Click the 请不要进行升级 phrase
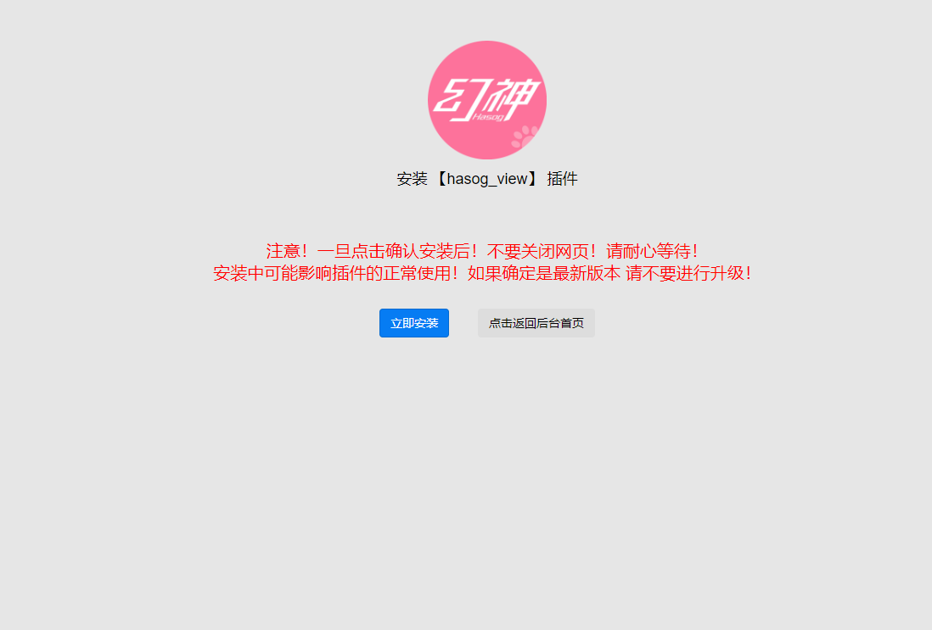 (685, 273)
